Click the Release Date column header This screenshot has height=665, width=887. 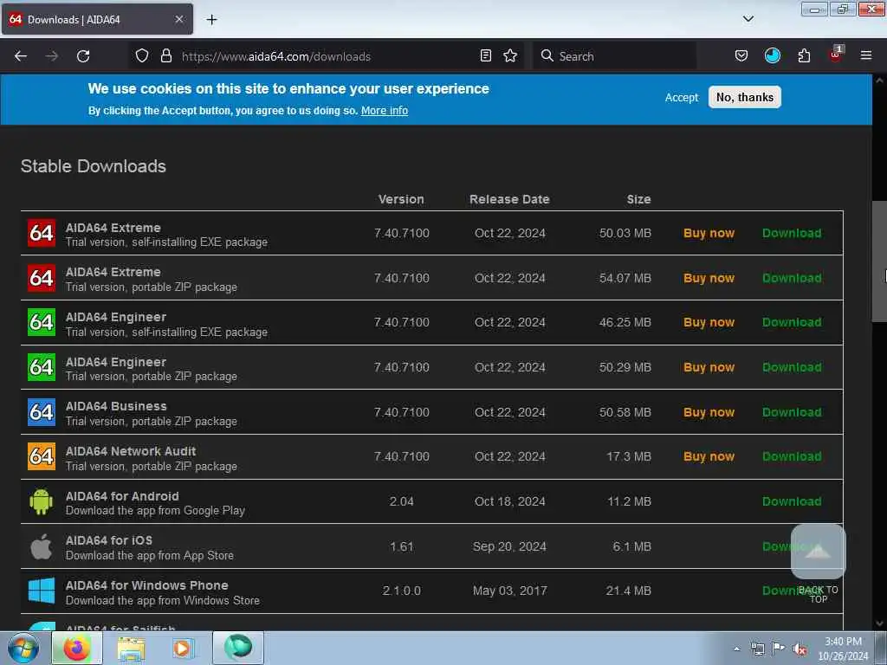pos(509,199)
